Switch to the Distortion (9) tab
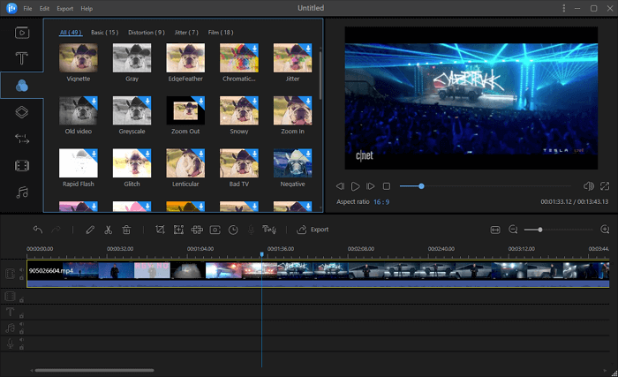618x377 pixels. (147, 33)
